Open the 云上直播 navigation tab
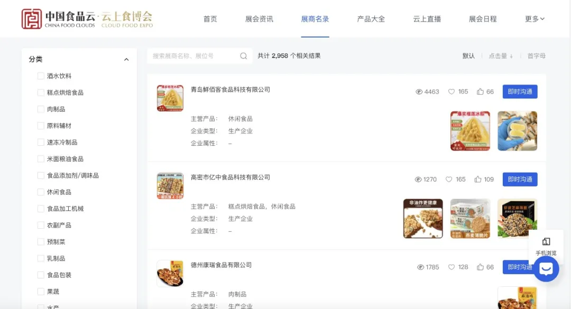 coord(427,19)
